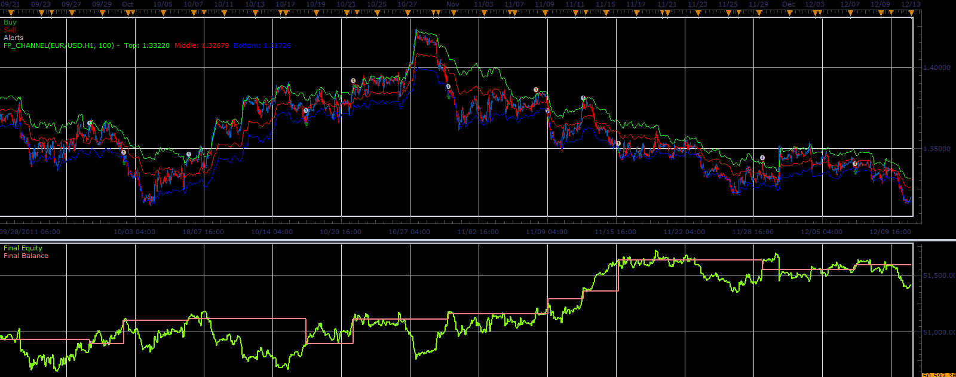Click the alert marker beside the 11/29 gridline
956x377 pixels.
coord(762,158)
